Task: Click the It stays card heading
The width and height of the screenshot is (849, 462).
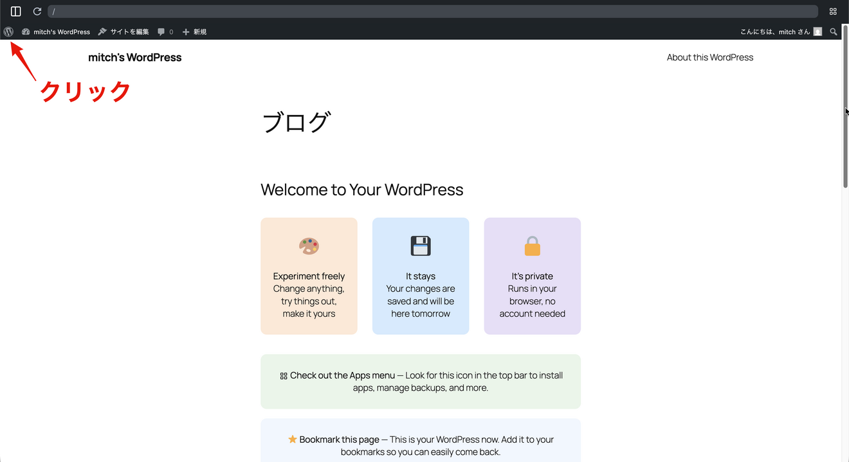Action: pos(421,276)
